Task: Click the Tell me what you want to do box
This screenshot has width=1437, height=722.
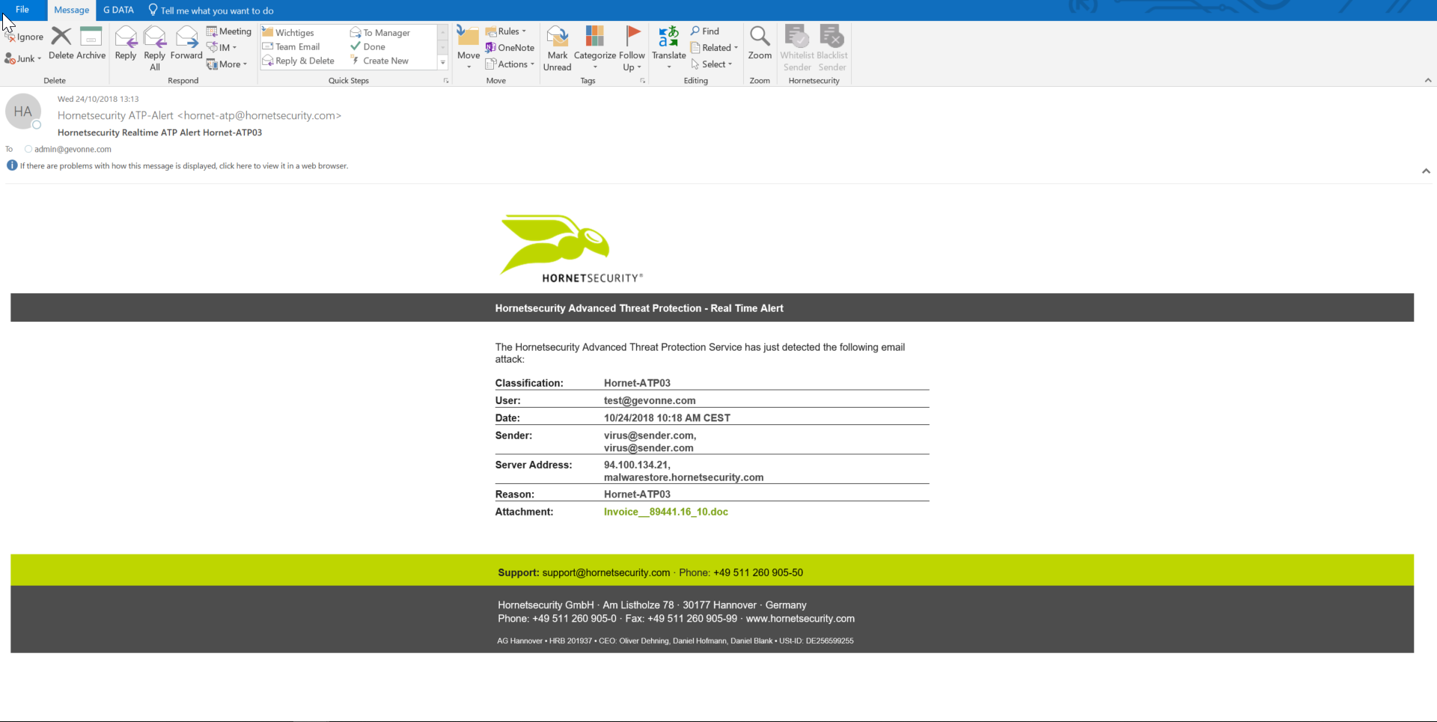Action: tap(211, 10)
